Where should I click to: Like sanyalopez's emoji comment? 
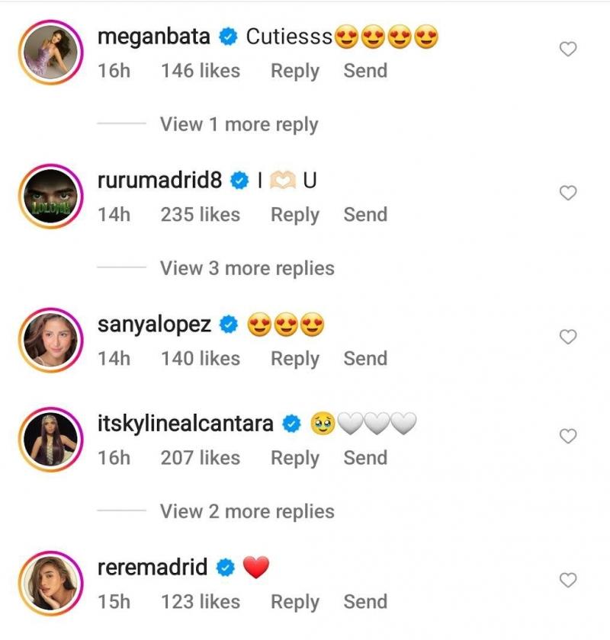pos(568,337)
